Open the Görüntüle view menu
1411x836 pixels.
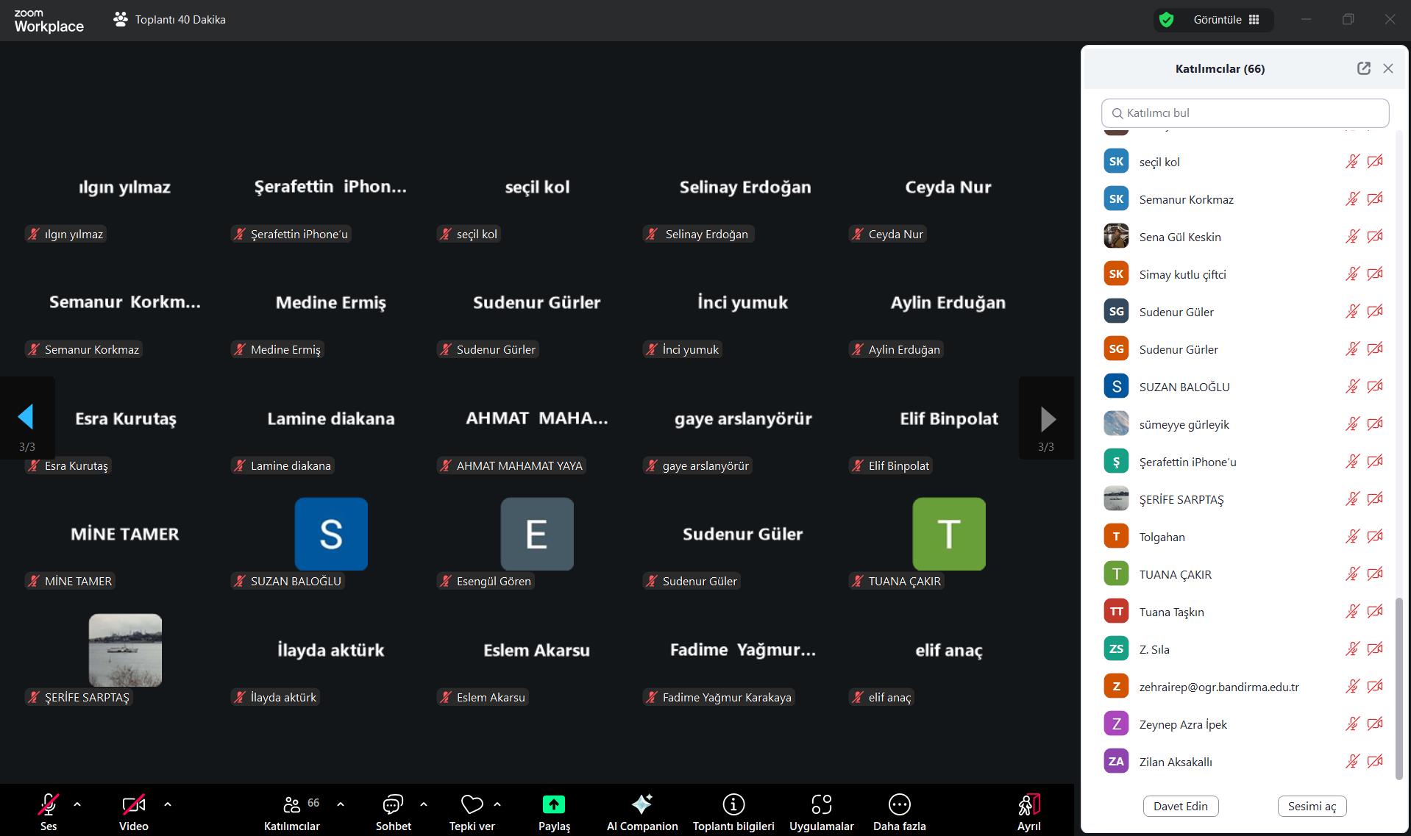(1226, 20)
